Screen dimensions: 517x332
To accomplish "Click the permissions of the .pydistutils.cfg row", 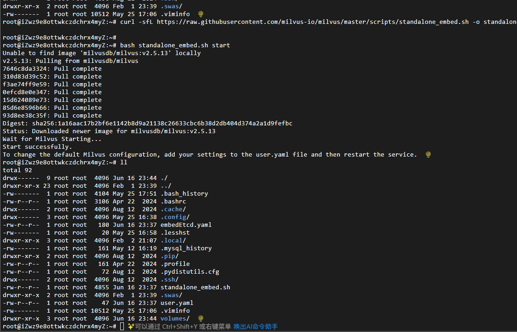I will (21, 272).
